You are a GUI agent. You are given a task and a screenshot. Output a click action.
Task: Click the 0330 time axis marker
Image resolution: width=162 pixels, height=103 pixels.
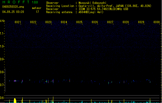pyautogui.click(x=157, y=22)
